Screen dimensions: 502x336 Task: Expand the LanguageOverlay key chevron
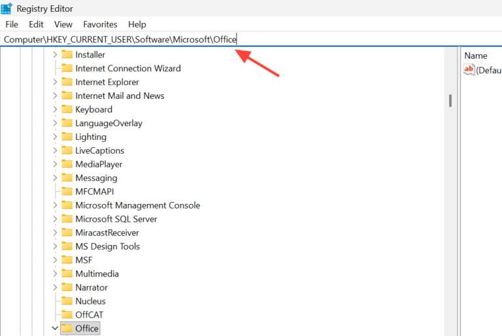click(55, 124)
